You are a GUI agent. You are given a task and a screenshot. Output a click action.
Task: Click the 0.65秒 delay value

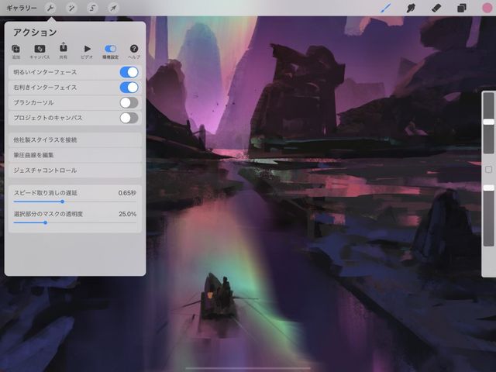[127, 193]
